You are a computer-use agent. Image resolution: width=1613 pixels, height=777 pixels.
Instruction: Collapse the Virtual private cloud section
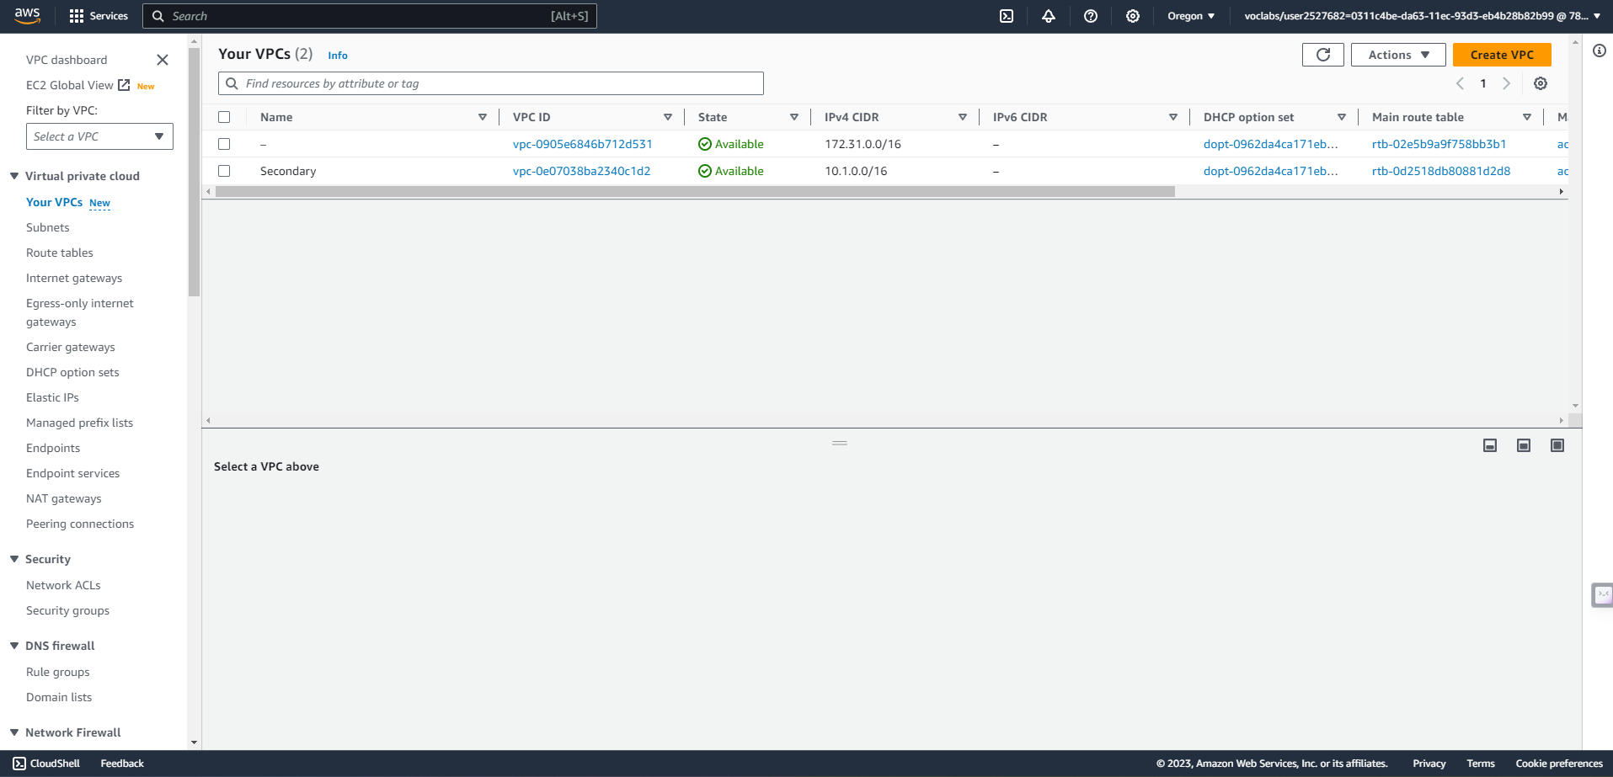14,176
